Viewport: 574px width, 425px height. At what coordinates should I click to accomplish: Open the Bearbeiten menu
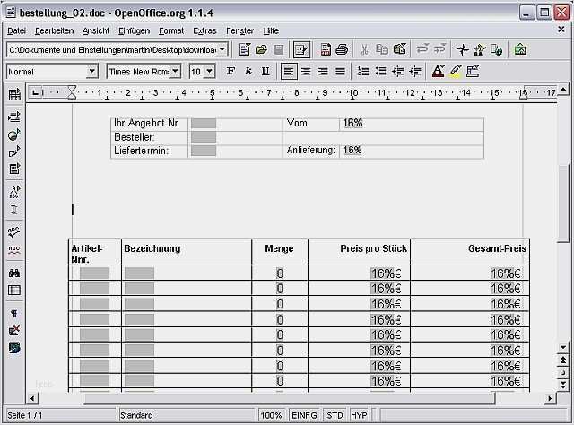point(54,30)
